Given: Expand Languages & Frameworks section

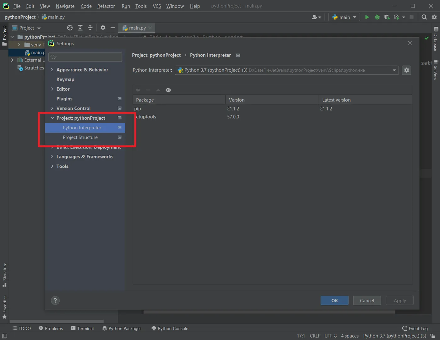Looking at the screenshot, I should 52,157.
